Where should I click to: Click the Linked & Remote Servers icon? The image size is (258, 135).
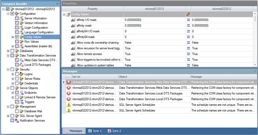pos(21,97)
